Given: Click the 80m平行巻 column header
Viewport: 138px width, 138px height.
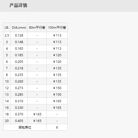Looking at the screenshot, I should pyautogui.click(x=37, y=28).
